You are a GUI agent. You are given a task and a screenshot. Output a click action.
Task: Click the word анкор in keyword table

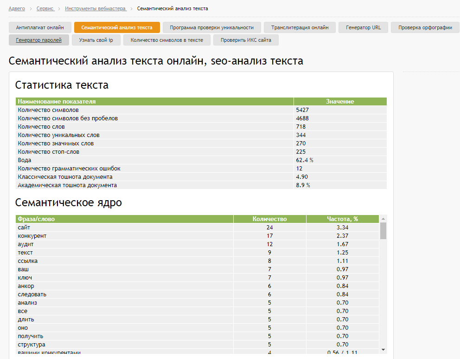26,286
